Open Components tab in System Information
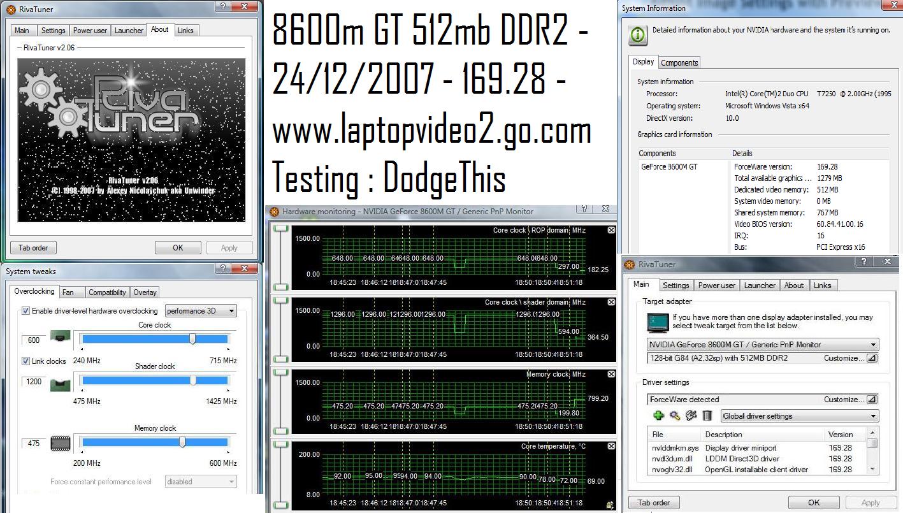This screenshot has height=513, width=903. pos(679,62)
